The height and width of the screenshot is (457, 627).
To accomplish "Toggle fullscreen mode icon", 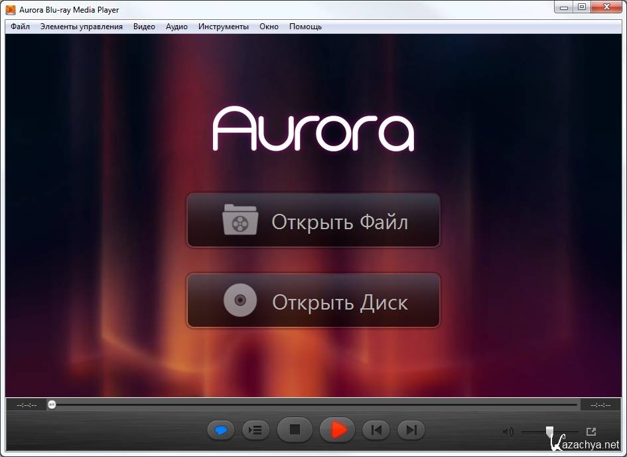I will [591, 432].
